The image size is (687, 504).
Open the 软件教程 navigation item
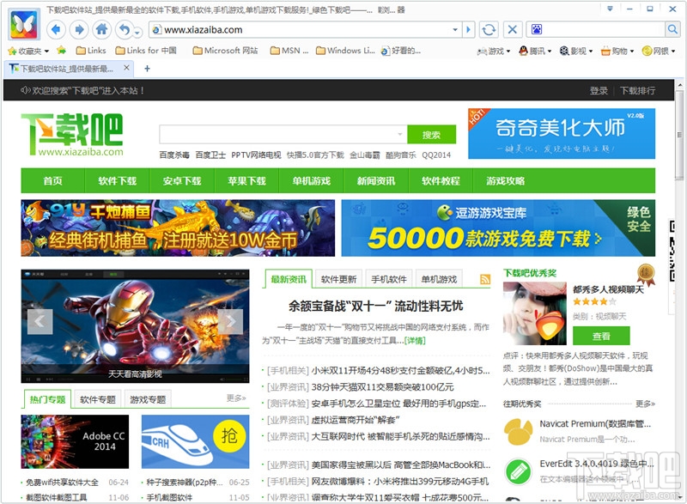tap(441, 181)
